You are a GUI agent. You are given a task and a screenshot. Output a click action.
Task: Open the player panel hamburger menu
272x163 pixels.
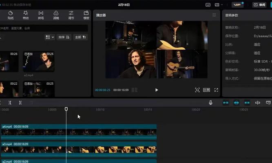tap(214, 15)
